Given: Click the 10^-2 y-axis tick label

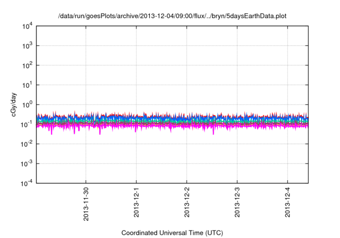Looking at the screenshot, I should [27, 144].
